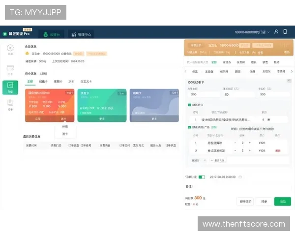Select the 周期卡 period card tab
This screenshot has height=236, width=295.
[58, 82]
